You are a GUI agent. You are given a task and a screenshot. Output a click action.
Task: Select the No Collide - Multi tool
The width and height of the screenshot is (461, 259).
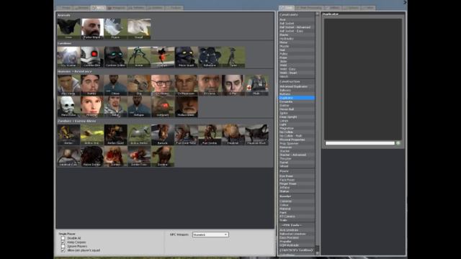pyautogui.click(x=296, y=136)
